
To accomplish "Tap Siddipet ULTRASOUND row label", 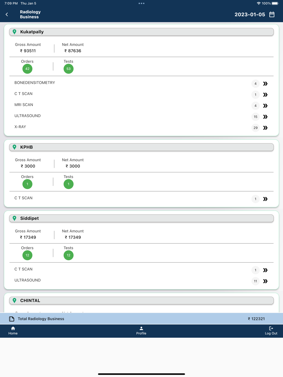I will (27, 280).
